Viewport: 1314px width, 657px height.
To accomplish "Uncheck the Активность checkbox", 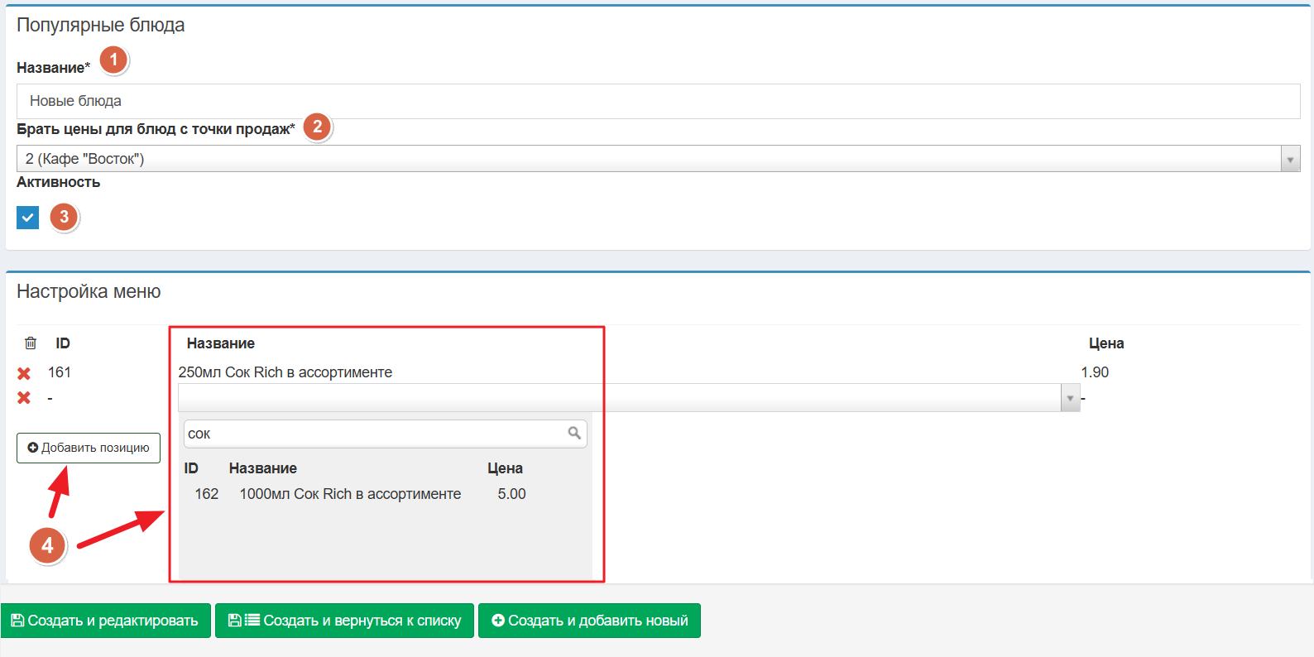I will [x=27, y=218].
